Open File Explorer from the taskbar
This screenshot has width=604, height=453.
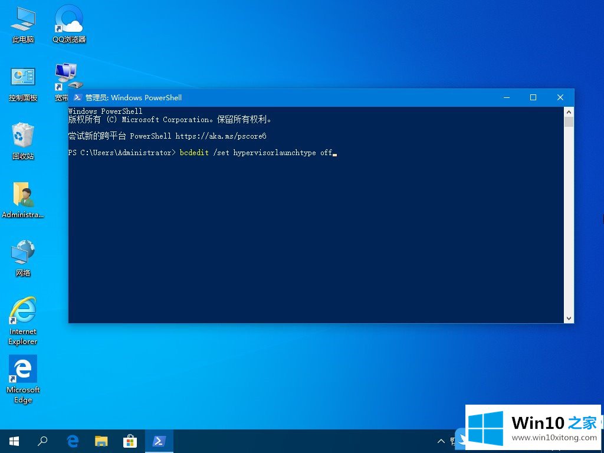tap(101, 441)
